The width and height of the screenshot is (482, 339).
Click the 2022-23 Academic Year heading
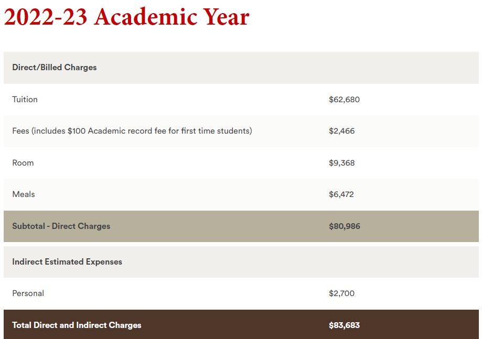[126, 17]
